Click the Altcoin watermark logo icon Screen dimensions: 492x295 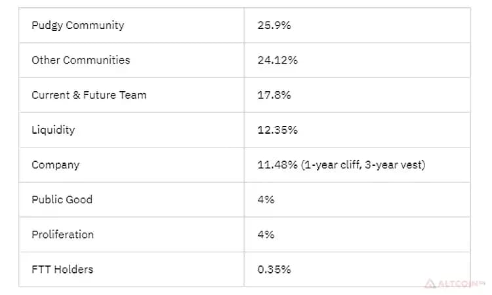(x=430, y=284)
